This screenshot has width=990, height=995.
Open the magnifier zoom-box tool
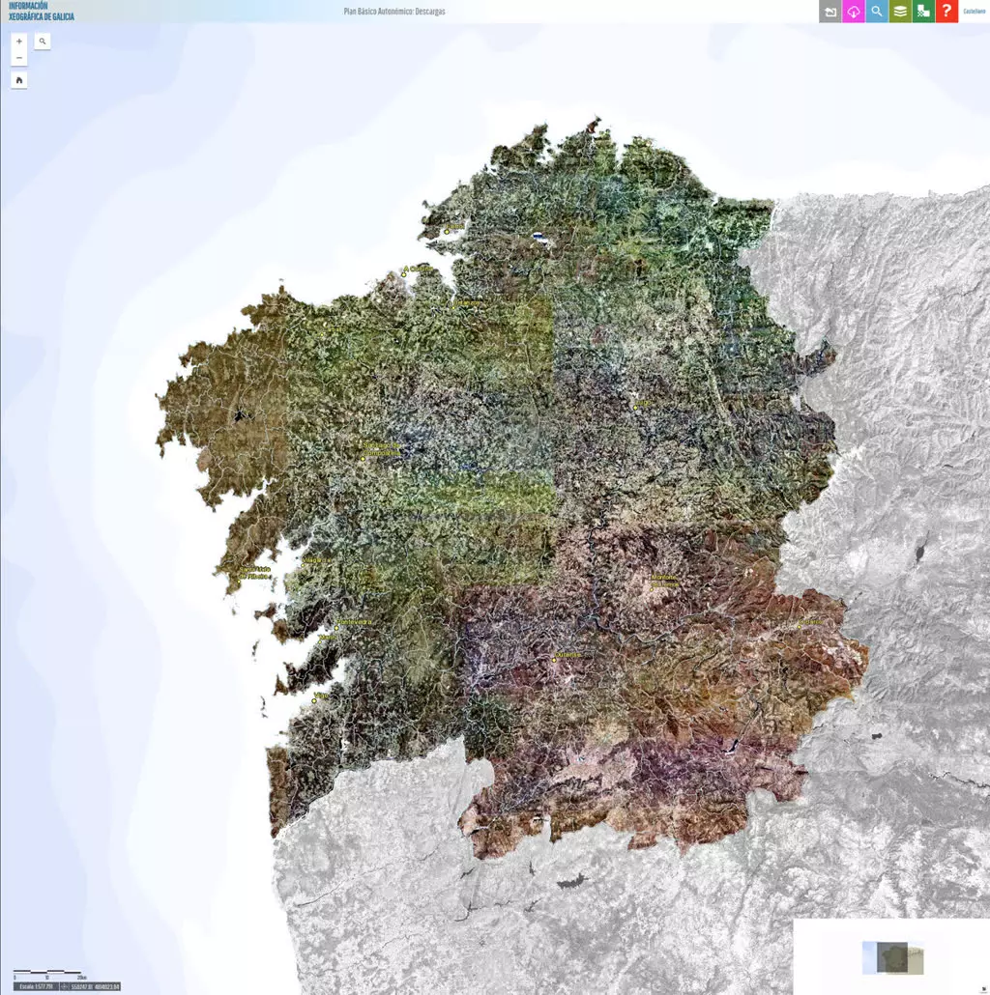point(43,42)
